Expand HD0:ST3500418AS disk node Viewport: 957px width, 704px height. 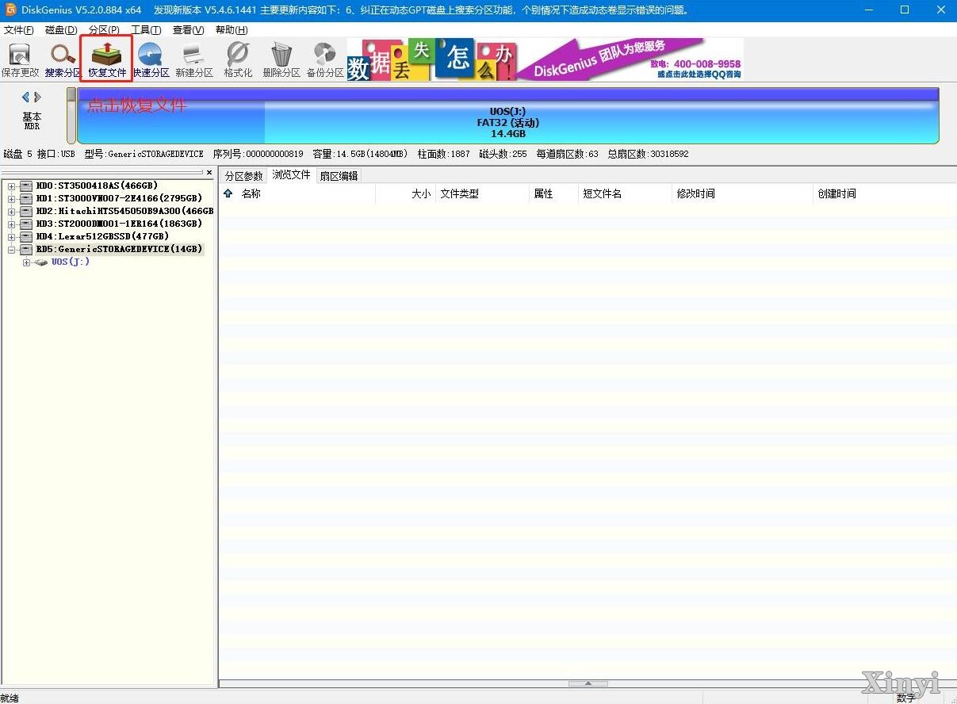click(11, 186)
